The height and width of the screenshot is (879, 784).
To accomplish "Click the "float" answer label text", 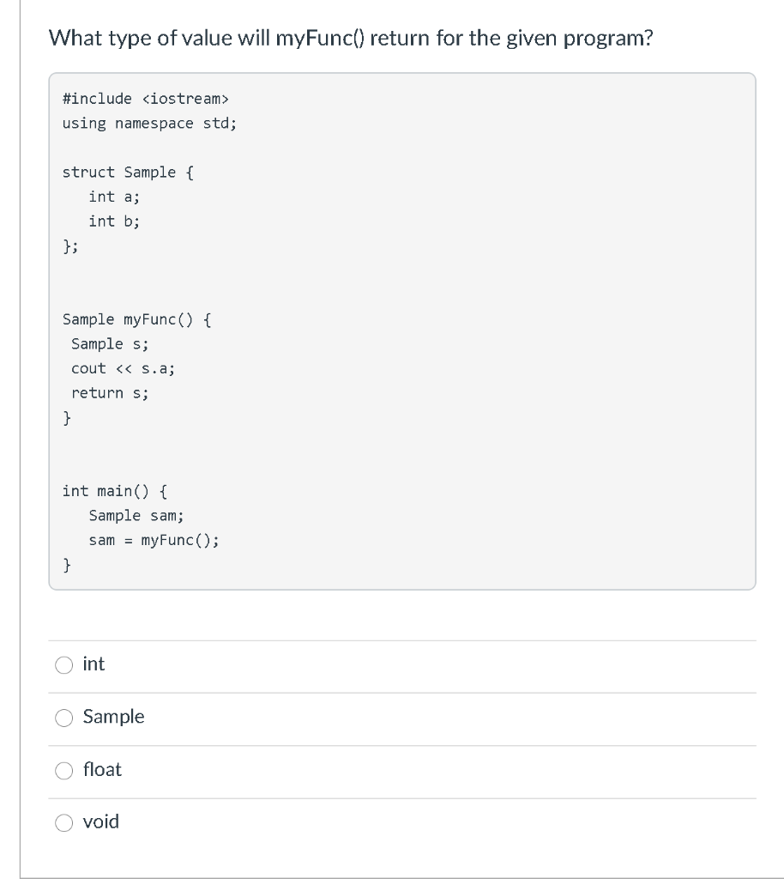I will click(102, 769).
